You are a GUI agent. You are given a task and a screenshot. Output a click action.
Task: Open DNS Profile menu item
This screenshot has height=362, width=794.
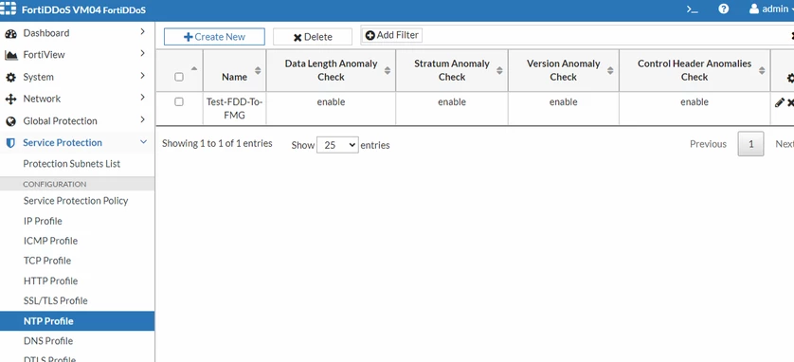pyautogui.click(x=48, y=341)
